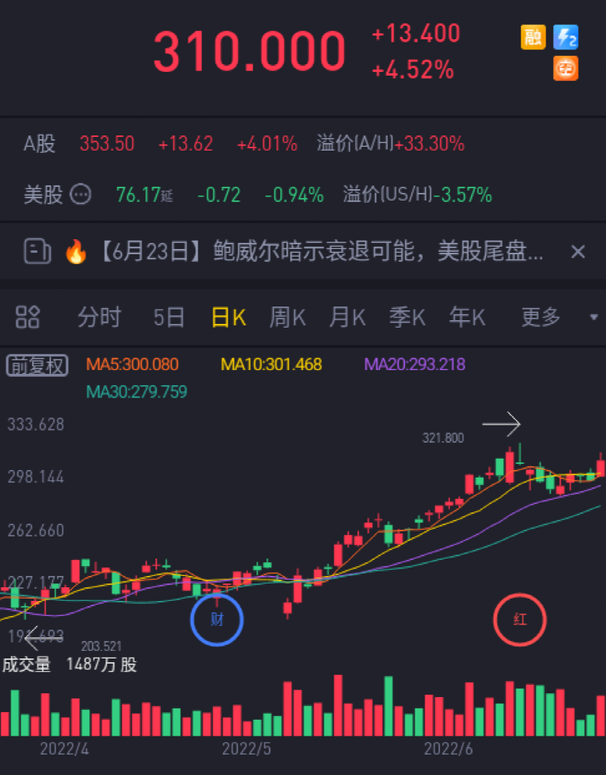Open the US stock ellipsis bubble icon
This screenshot has width=606, height=775.
pos(80,195)
